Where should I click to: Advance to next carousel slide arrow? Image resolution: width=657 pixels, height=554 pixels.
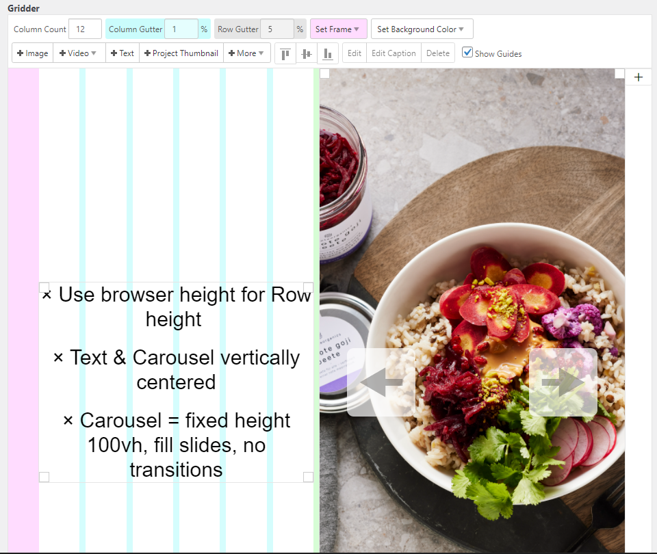click(563, 382)
